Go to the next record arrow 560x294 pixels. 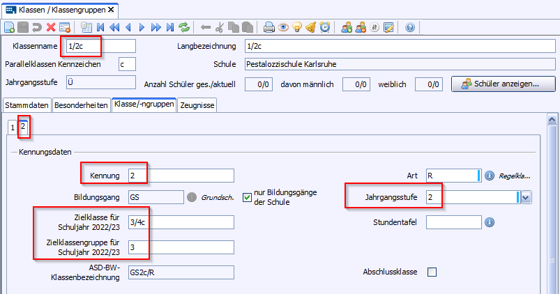tap(142, 28)
